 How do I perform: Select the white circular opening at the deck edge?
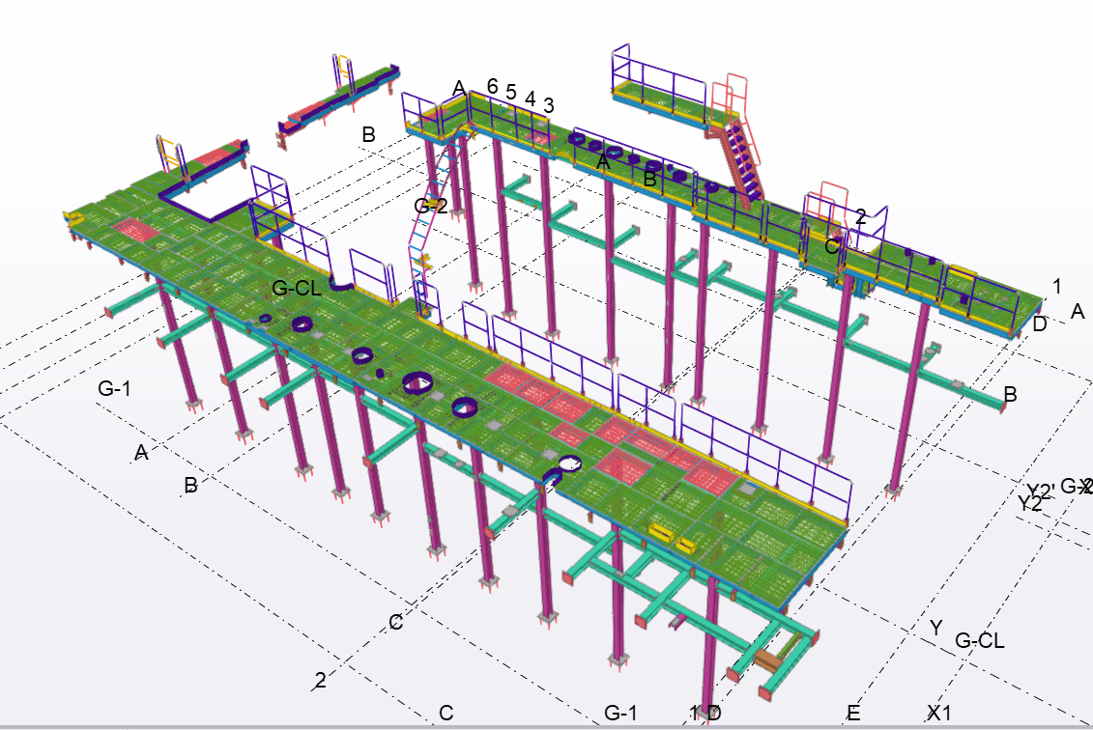pyautogui.click(x=570, y=463)
